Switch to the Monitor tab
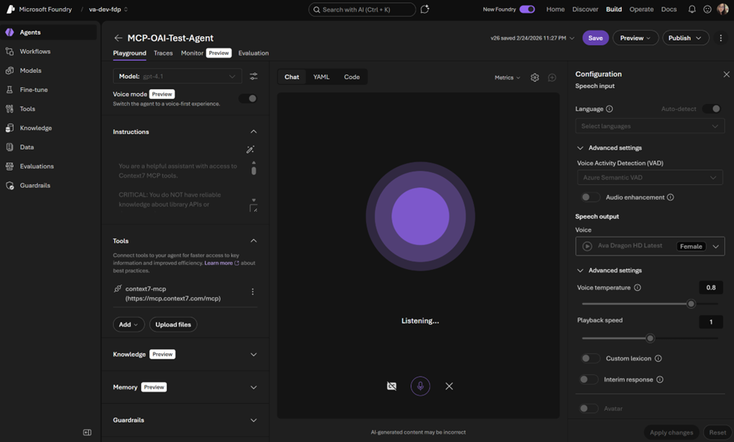Image resolution: width=734 pixels, height=442 pixels. tap(192, 53)
